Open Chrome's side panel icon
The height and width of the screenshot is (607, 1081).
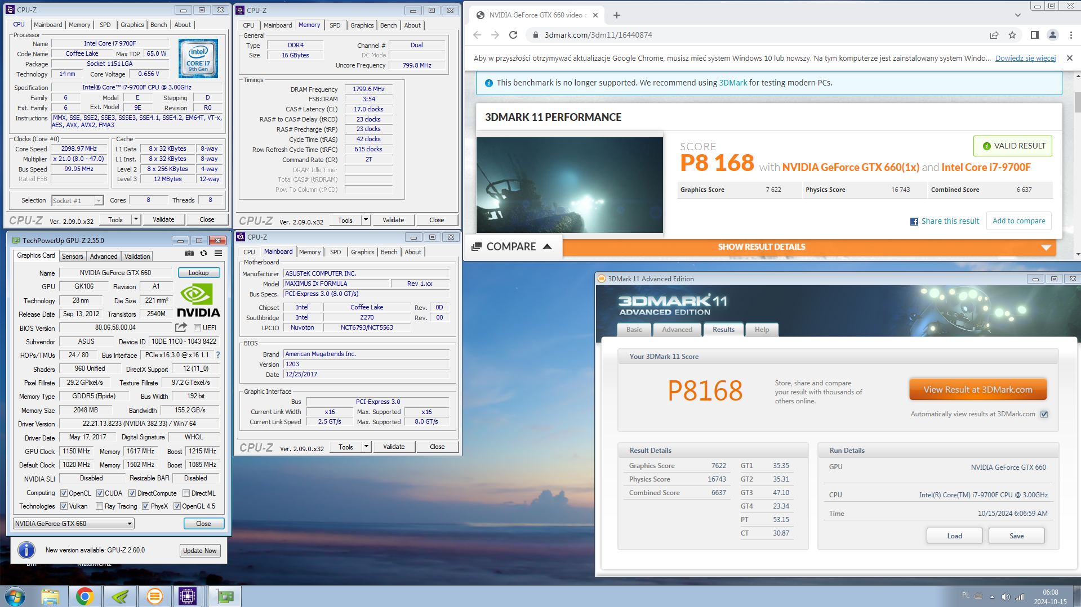click(x=1034, y=35)
